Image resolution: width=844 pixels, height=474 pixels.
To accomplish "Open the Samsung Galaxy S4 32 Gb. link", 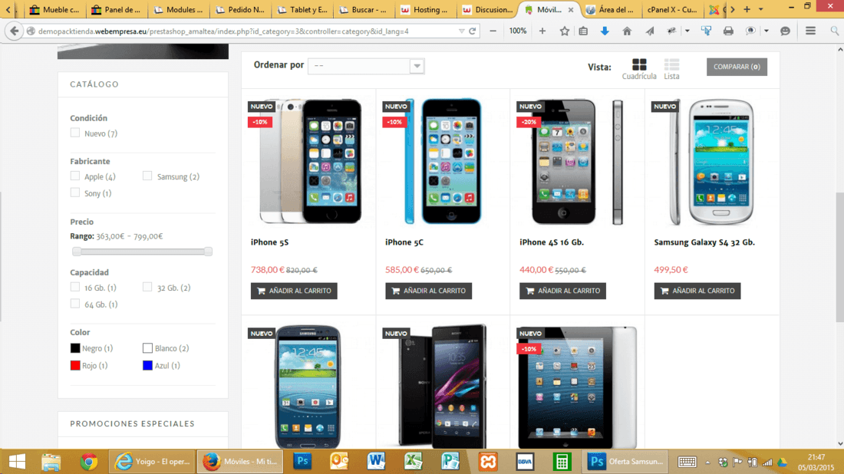I will pos(704,242).
